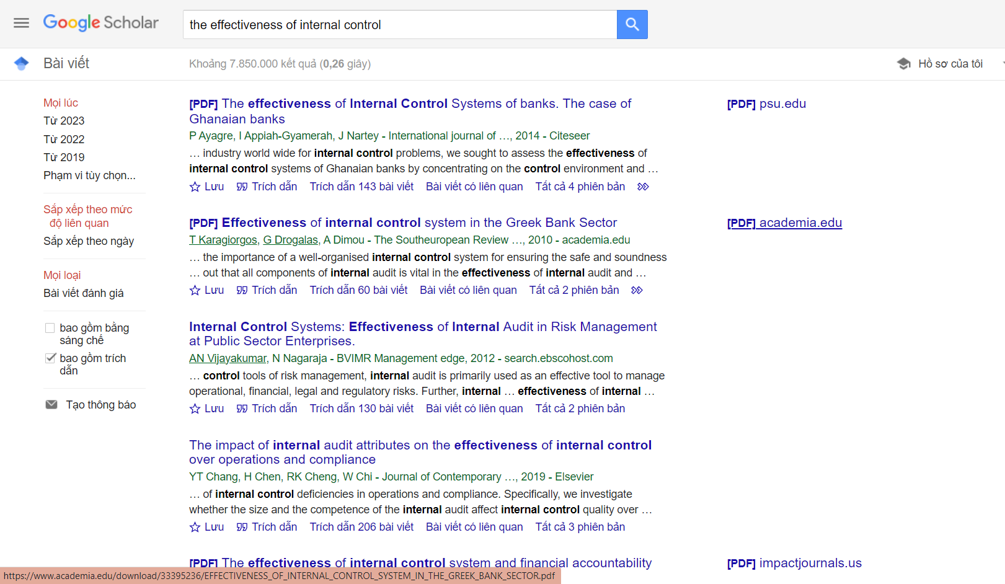Open Tất cả 2 phiên bản for Risk Management result
The width and height of the screenshot is (1005, 584).
[580, 409]
